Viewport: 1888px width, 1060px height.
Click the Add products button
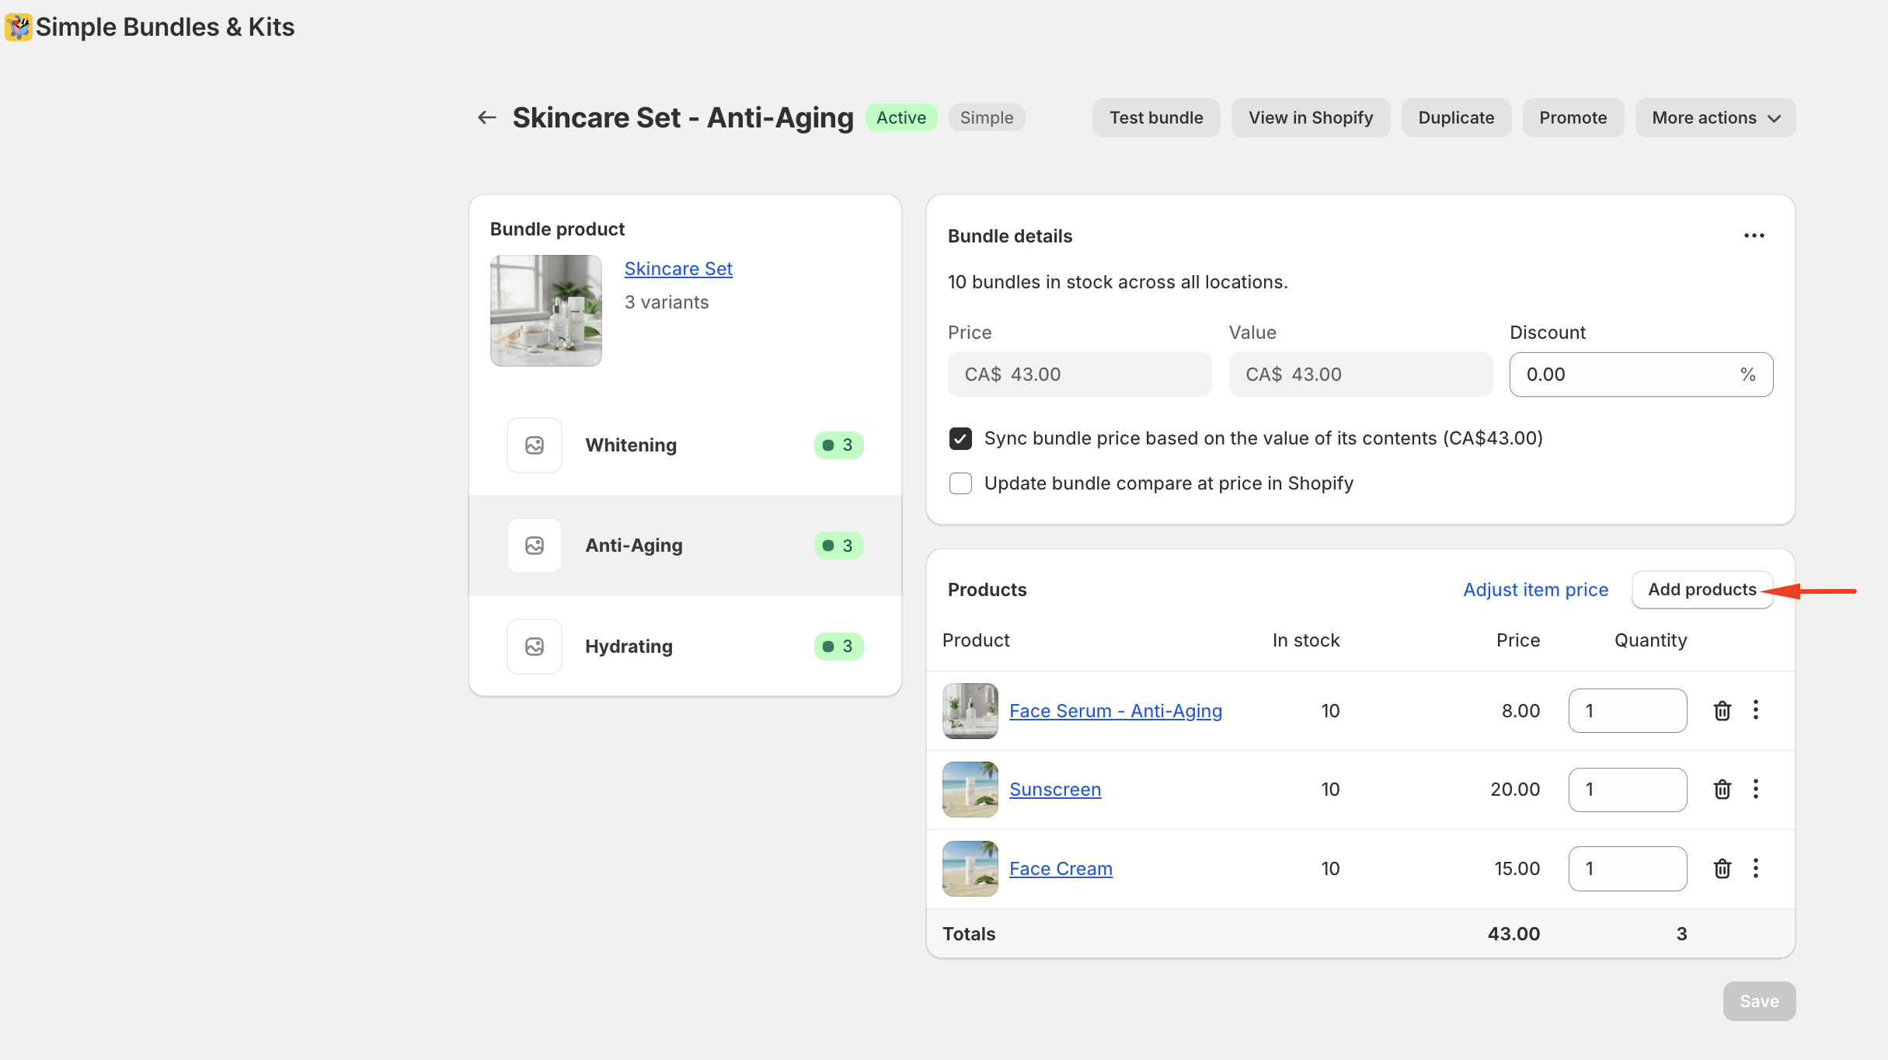point(1702,590)
